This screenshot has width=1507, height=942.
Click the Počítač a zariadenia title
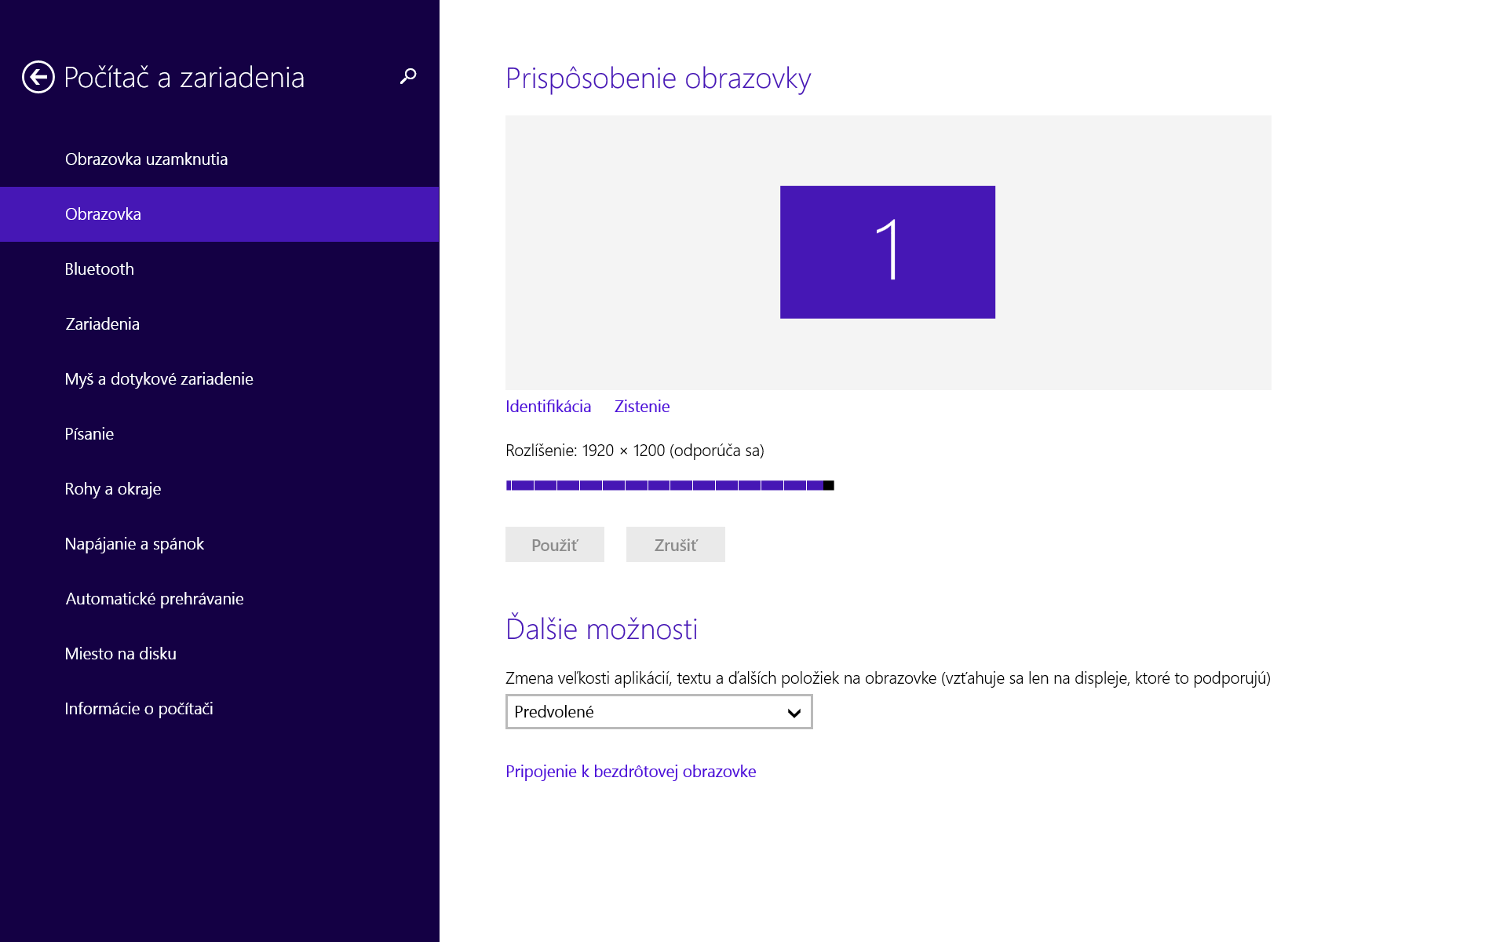point(184,77)
